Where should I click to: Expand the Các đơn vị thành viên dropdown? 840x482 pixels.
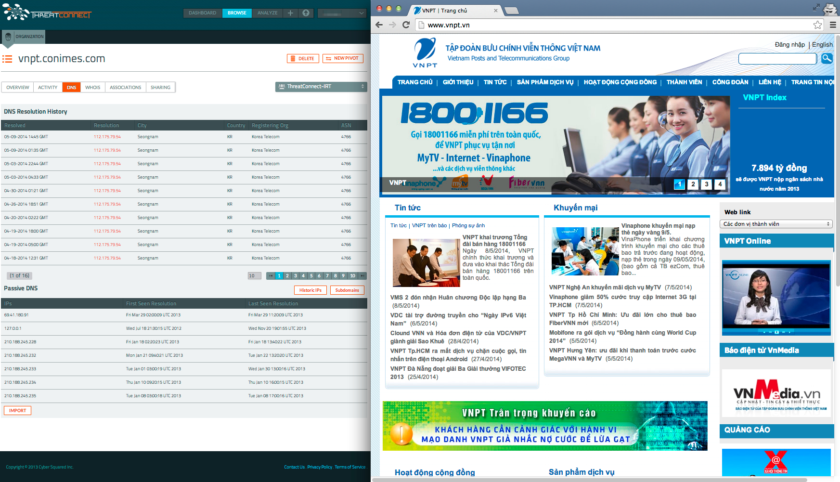point(776,224)
